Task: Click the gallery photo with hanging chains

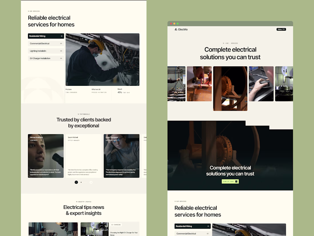Action: [x=176, y=84]
